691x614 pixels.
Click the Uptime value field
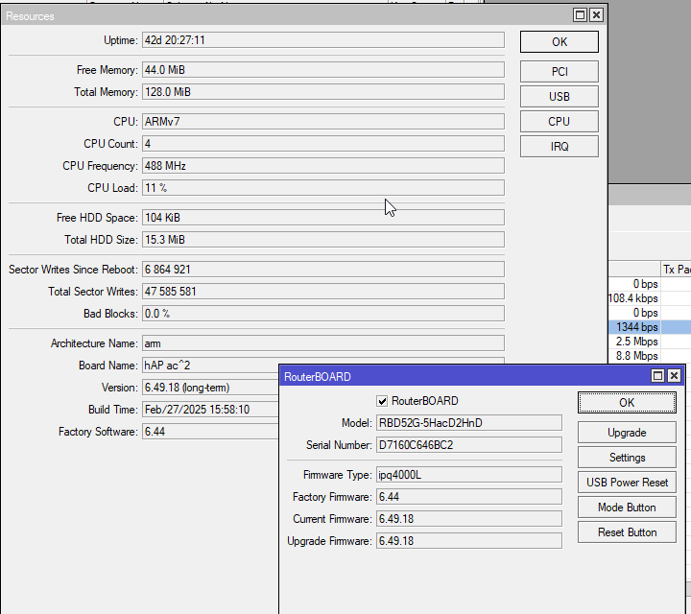(322, 40)
